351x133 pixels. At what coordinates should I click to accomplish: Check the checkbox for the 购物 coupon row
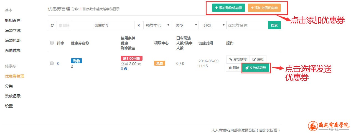point(52,63)
